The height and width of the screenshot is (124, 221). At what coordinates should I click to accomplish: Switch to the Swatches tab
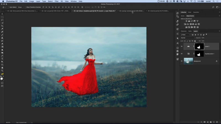(x=196, y=12)
